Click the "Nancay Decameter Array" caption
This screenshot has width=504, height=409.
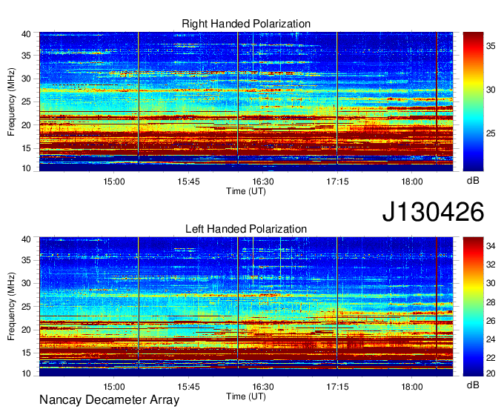point(109,400)
